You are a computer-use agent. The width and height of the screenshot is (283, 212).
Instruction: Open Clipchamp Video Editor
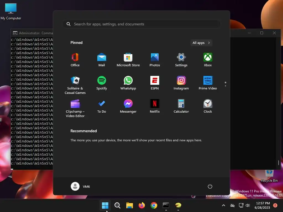[x=75, y=108]
